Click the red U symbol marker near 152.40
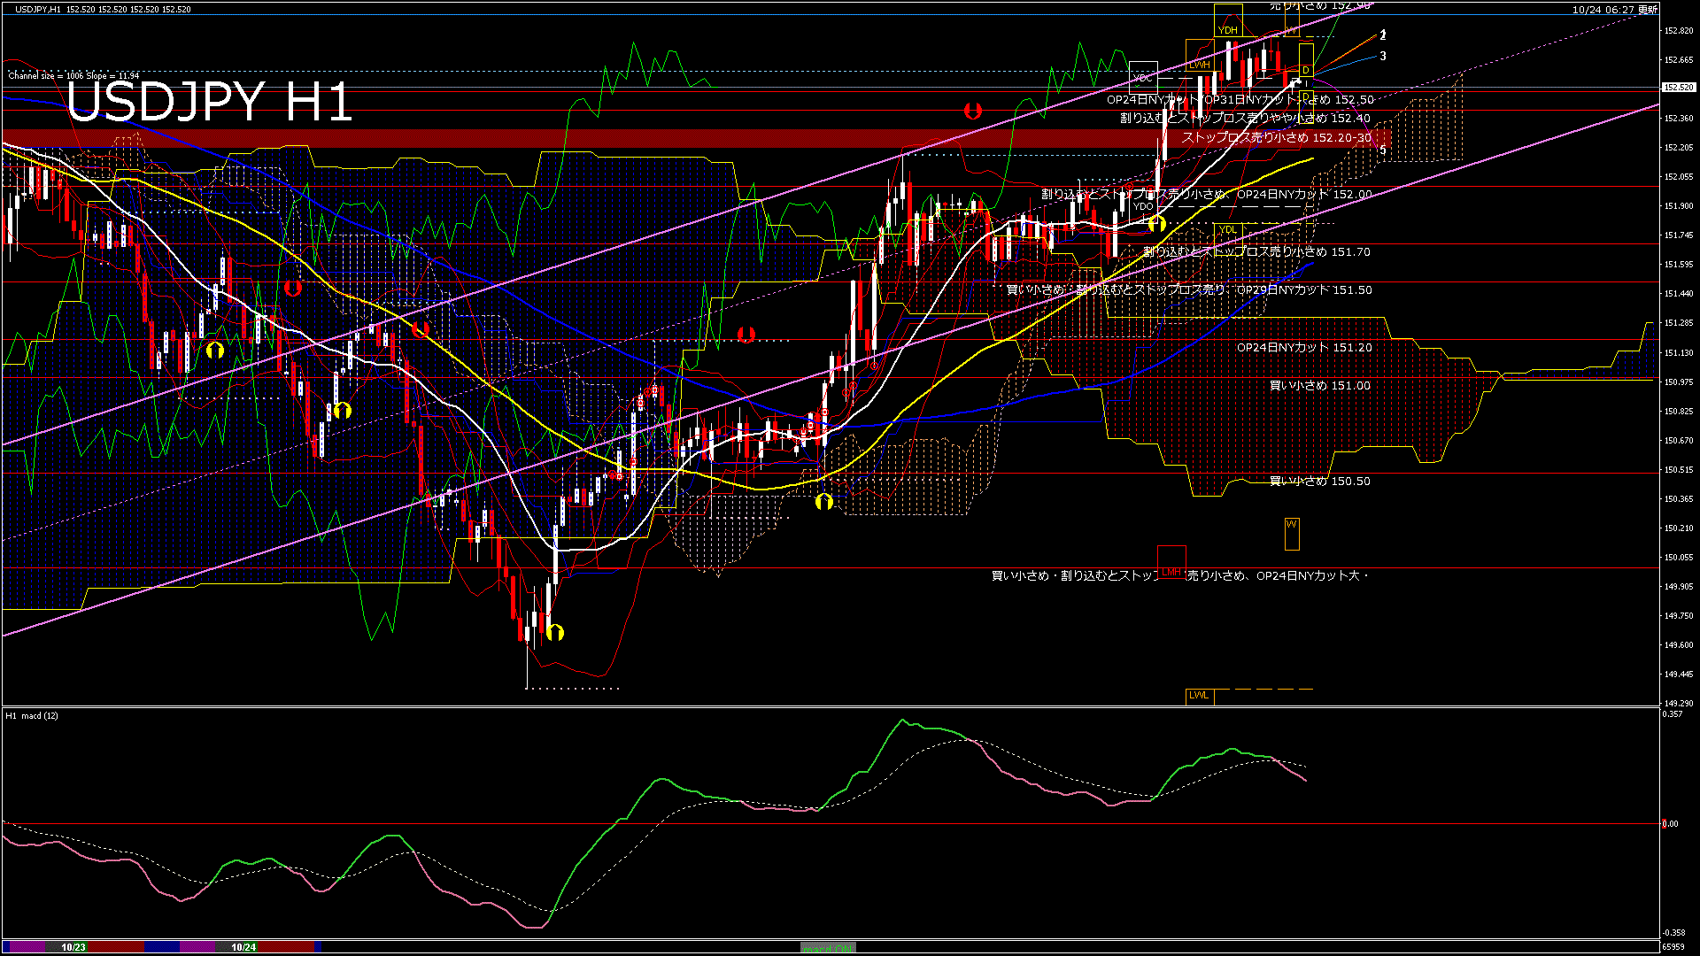This screenshot has width=1700, height=956. coord(975,110)
